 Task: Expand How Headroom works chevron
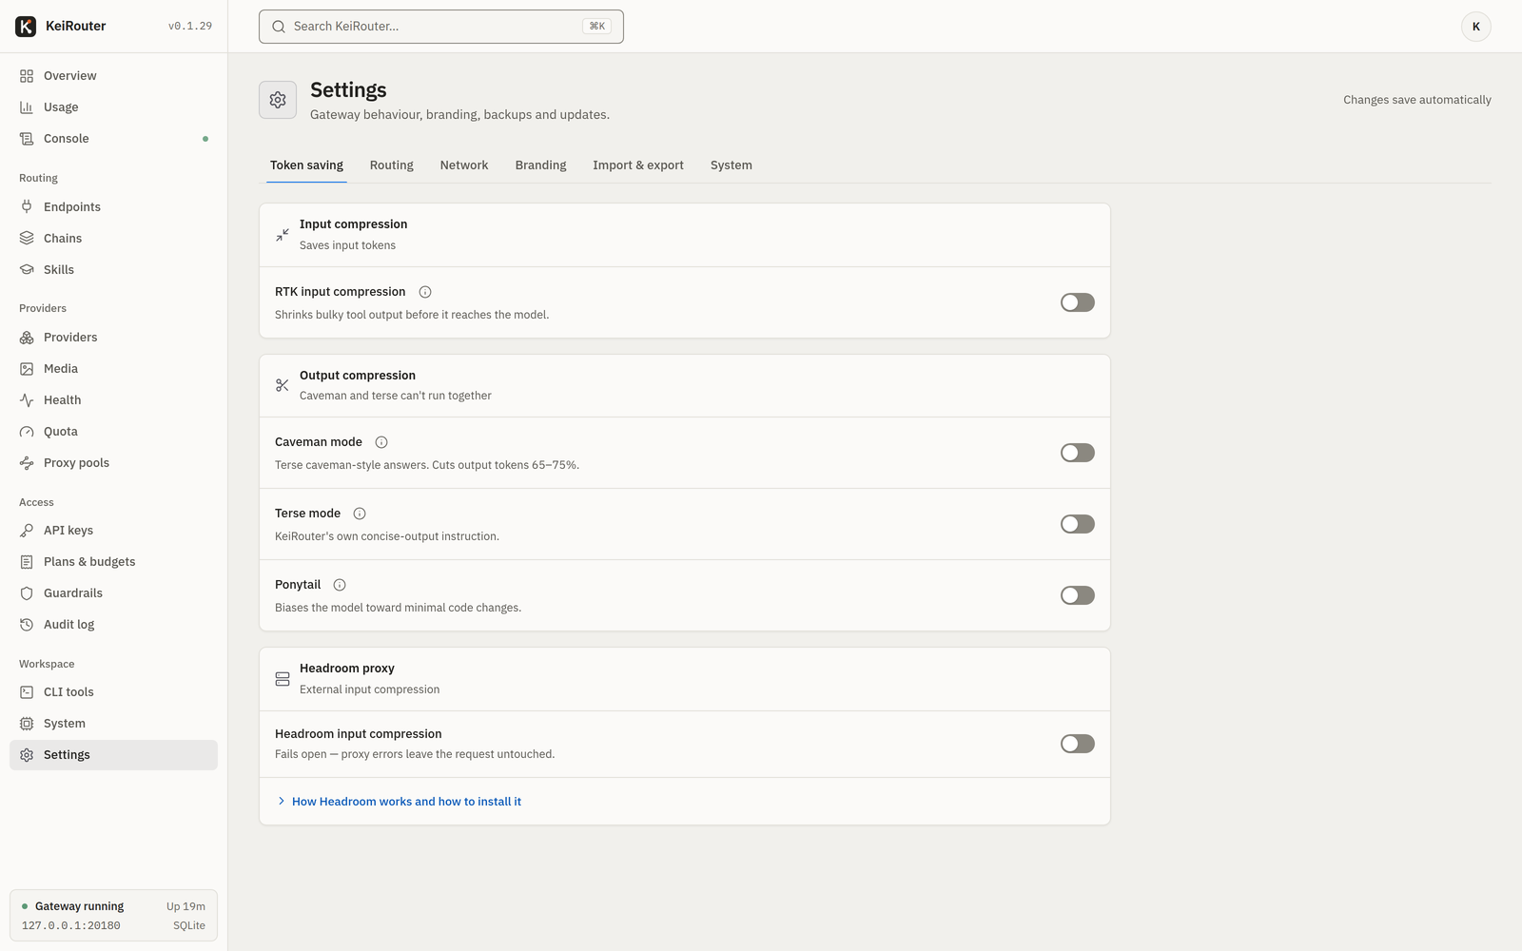click(x=281, y=802)
